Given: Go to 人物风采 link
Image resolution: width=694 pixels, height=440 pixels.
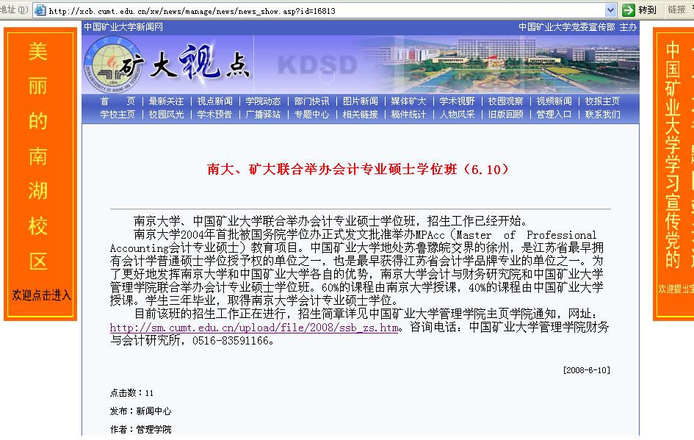Looking at the screenshot, I should (x=457, y=115).
